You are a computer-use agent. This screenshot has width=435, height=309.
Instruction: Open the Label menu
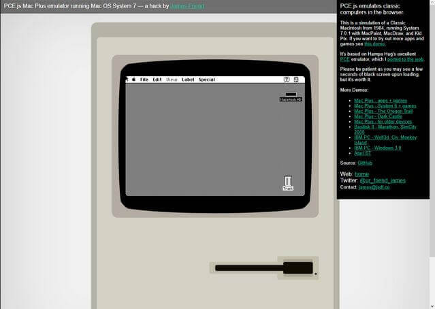(188, 80)
